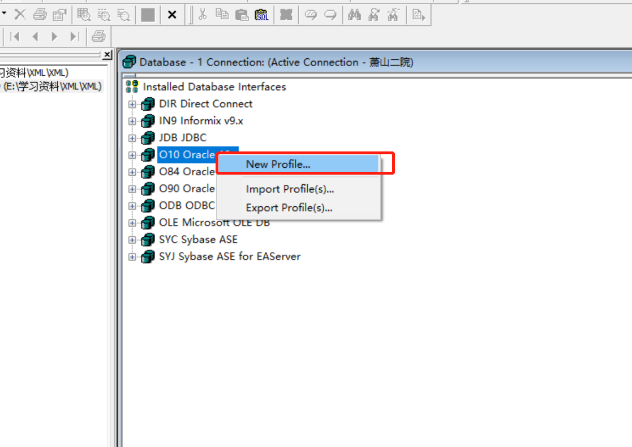
Task: Click the Last Row navigation arrow
Action: pyautogui.click(x=72, y=36)
